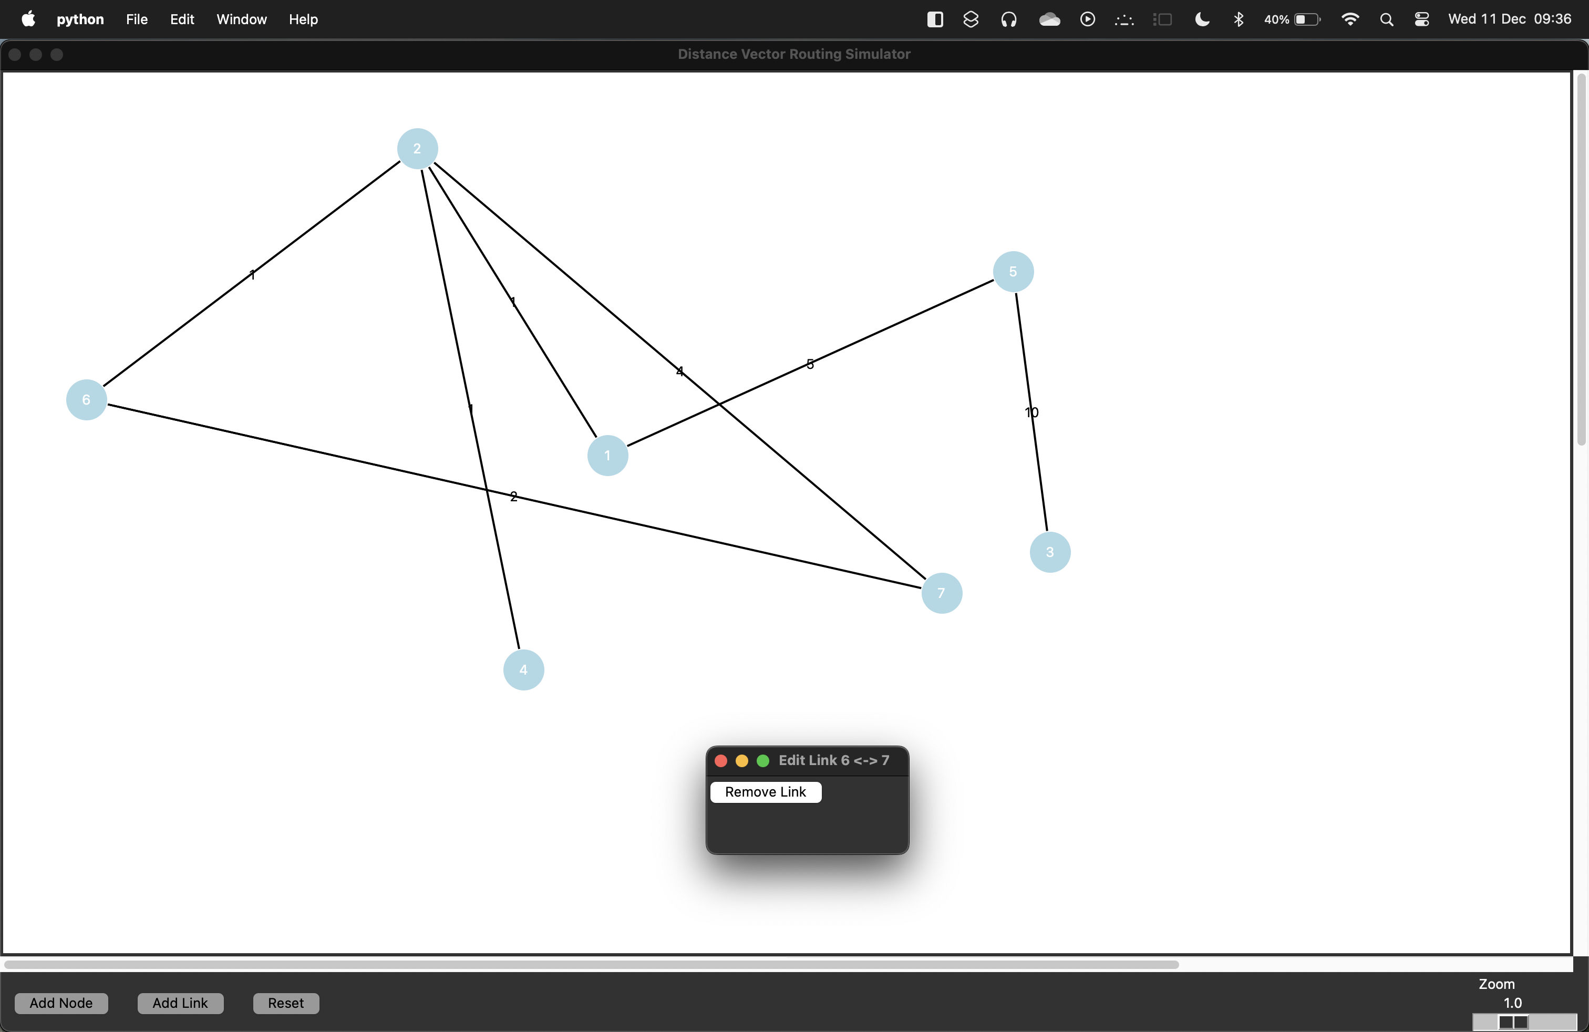
Task: Click node 2 in the graph
Action: pos(417,149)
